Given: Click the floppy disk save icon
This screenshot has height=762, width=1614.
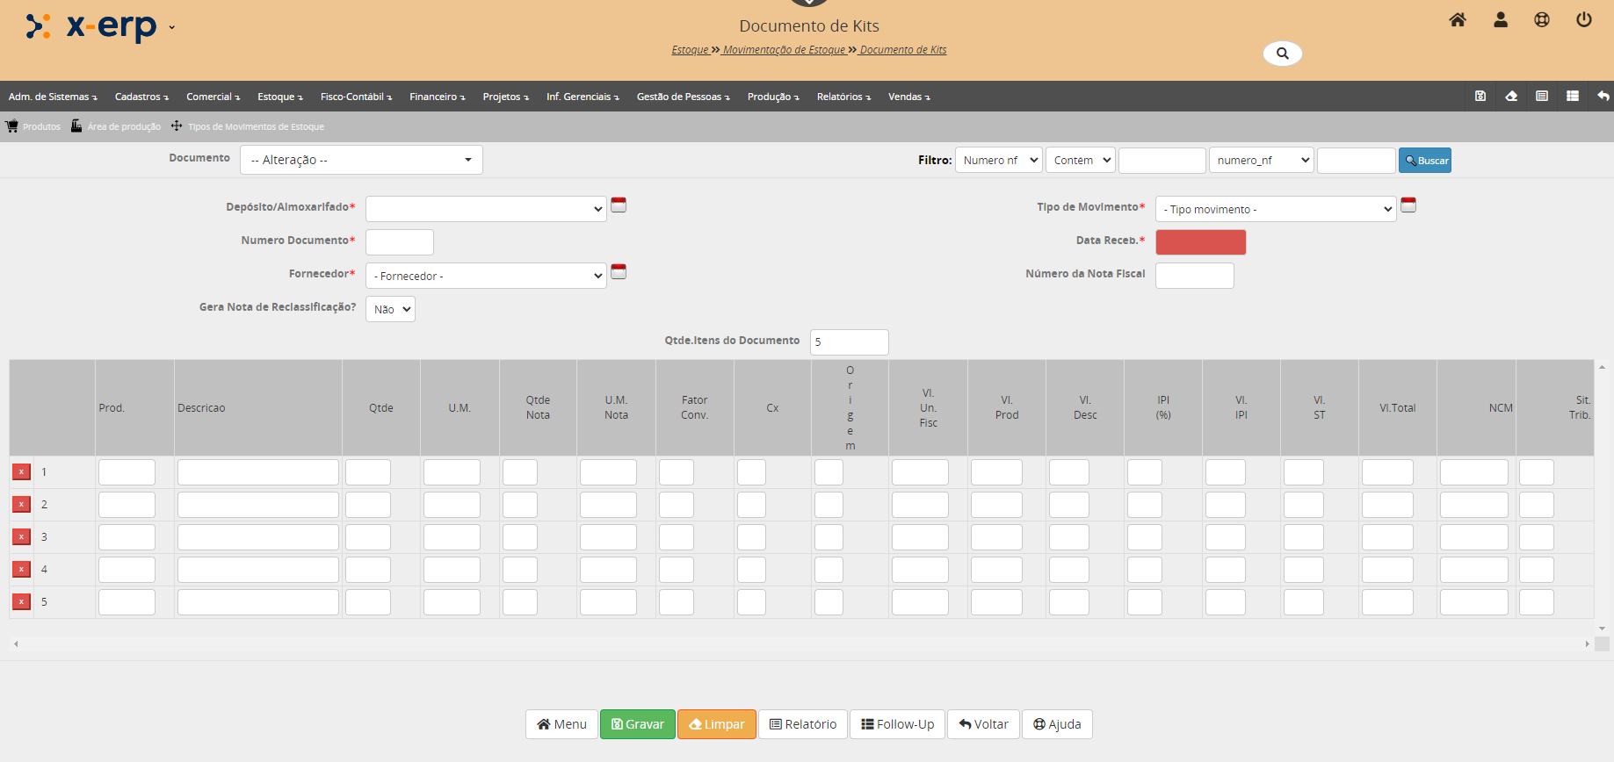Looking at the screenshot, I should click(1480, 97).
